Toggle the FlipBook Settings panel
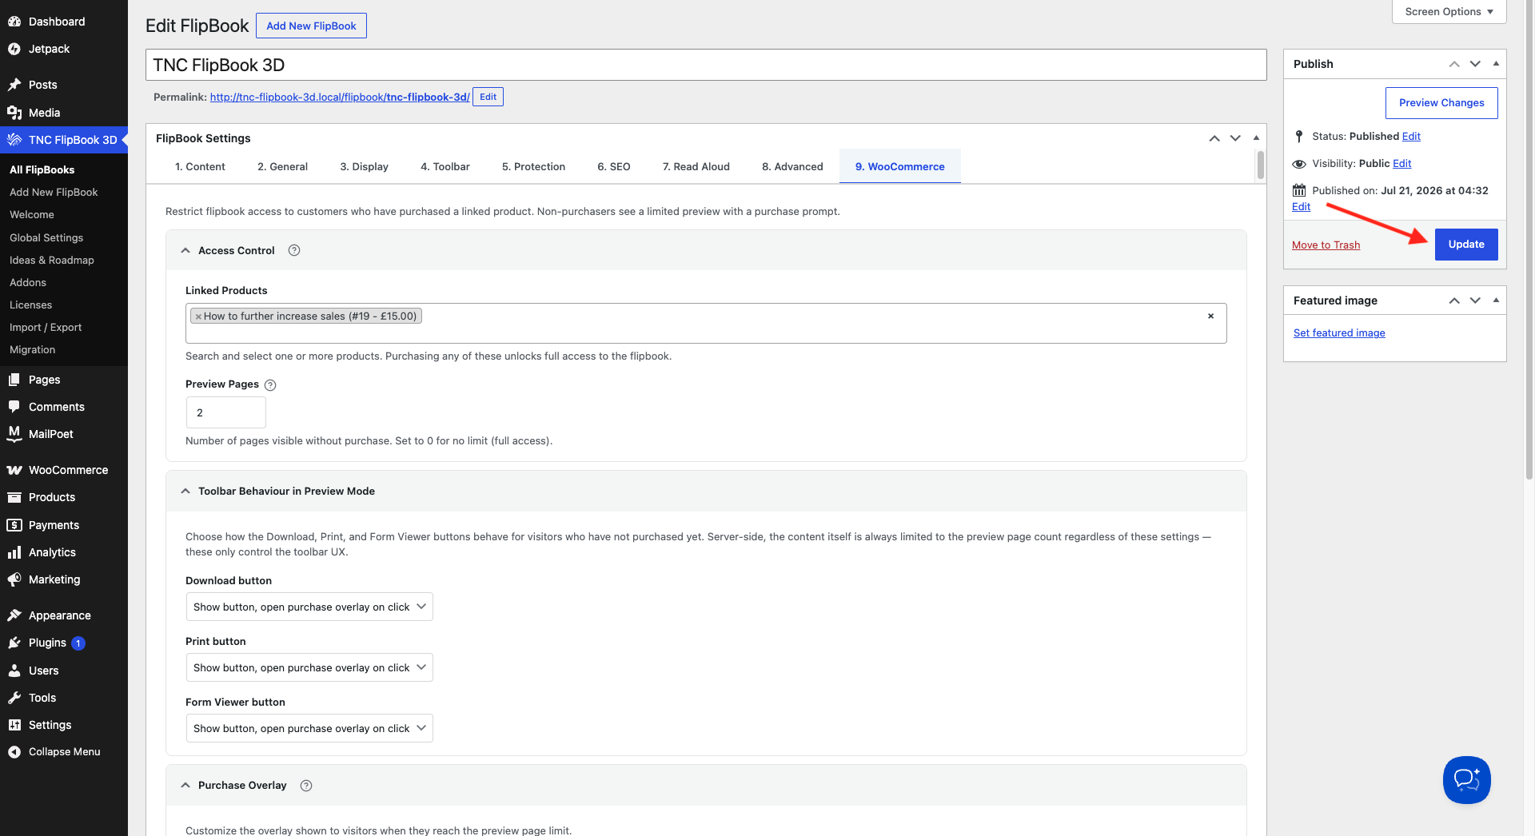 pyautogui.click(x=1256, y=138)
